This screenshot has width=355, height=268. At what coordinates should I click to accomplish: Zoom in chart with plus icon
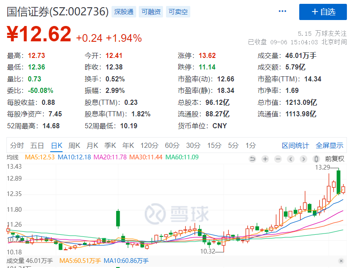coord(265,159)
